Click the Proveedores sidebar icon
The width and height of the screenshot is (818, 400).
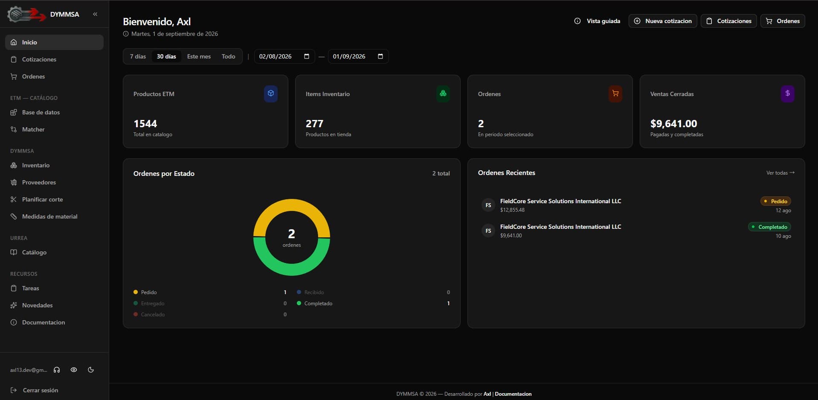coord(14,182)
